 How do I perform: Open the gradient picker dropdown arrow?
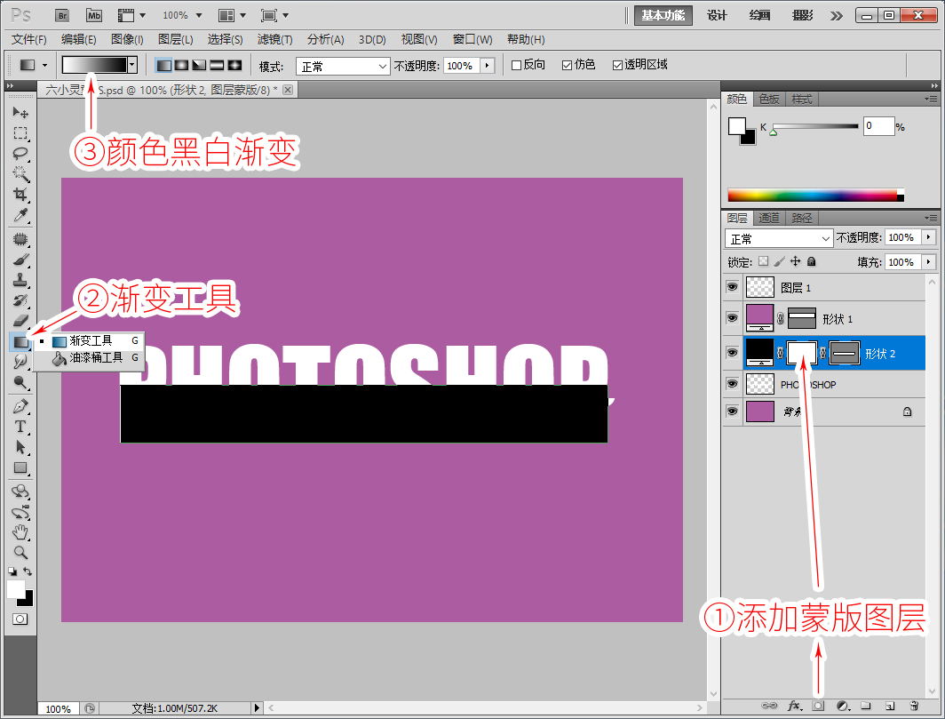tap(132, 65)
